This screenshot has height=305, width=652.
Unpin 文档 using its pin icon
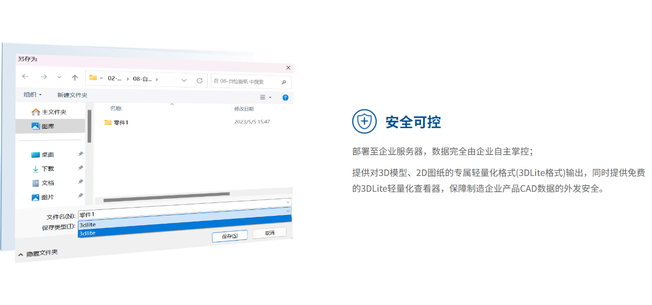pos(81,182)
